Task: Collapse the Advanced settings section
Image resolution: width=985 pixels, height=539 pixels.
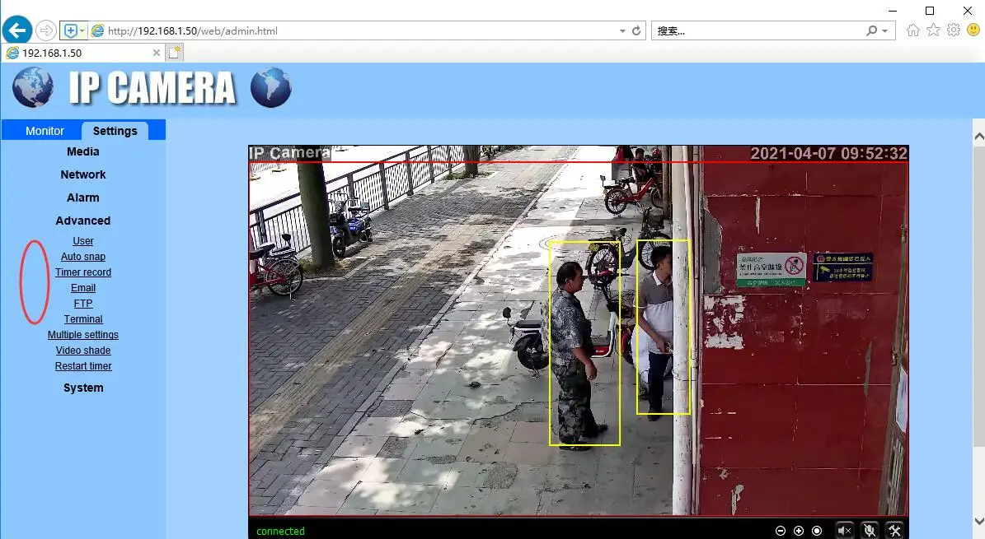Action: (83, 221)
